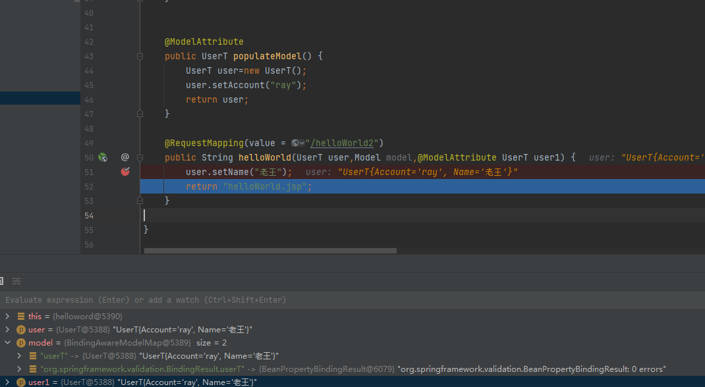Expand the 'user' variable node

click(7, 330)
